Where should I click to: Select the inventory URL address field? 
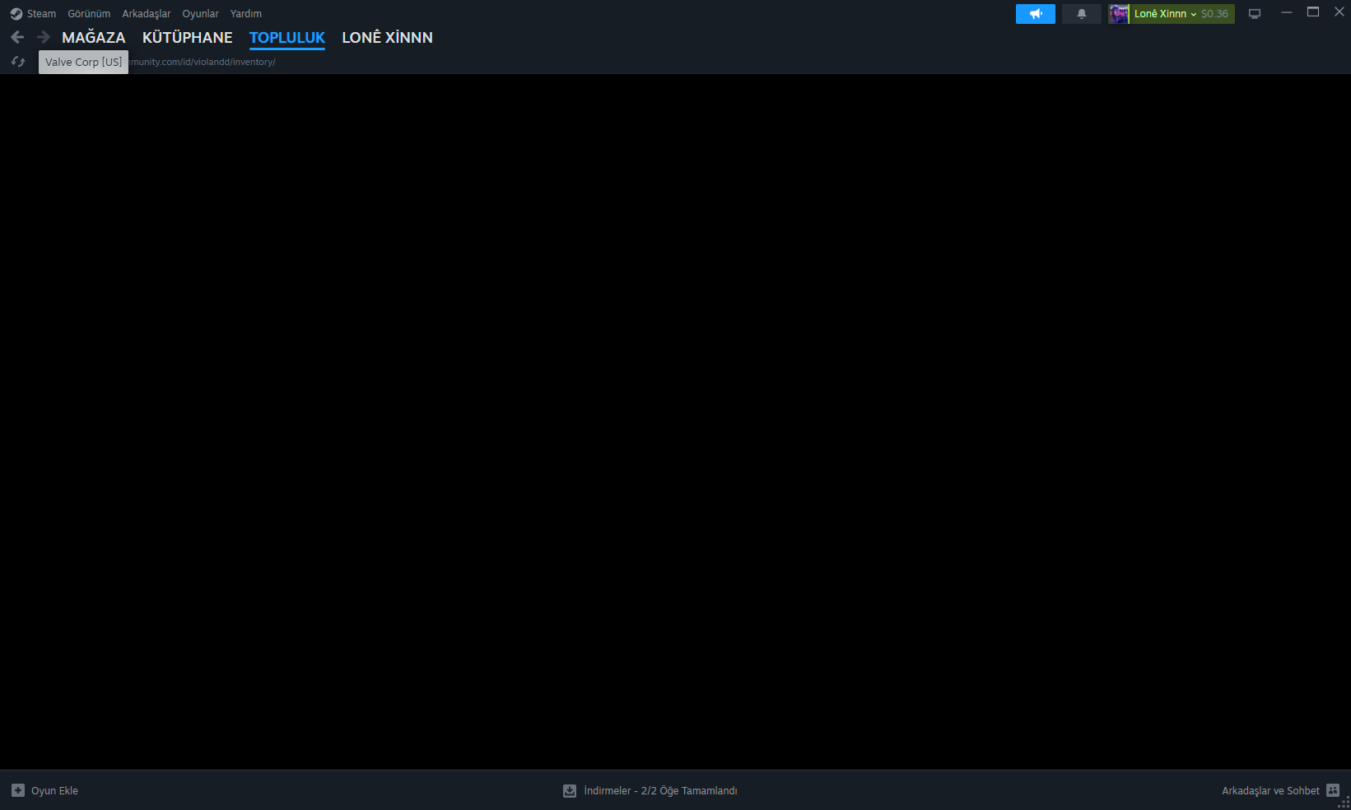[202, 62]
